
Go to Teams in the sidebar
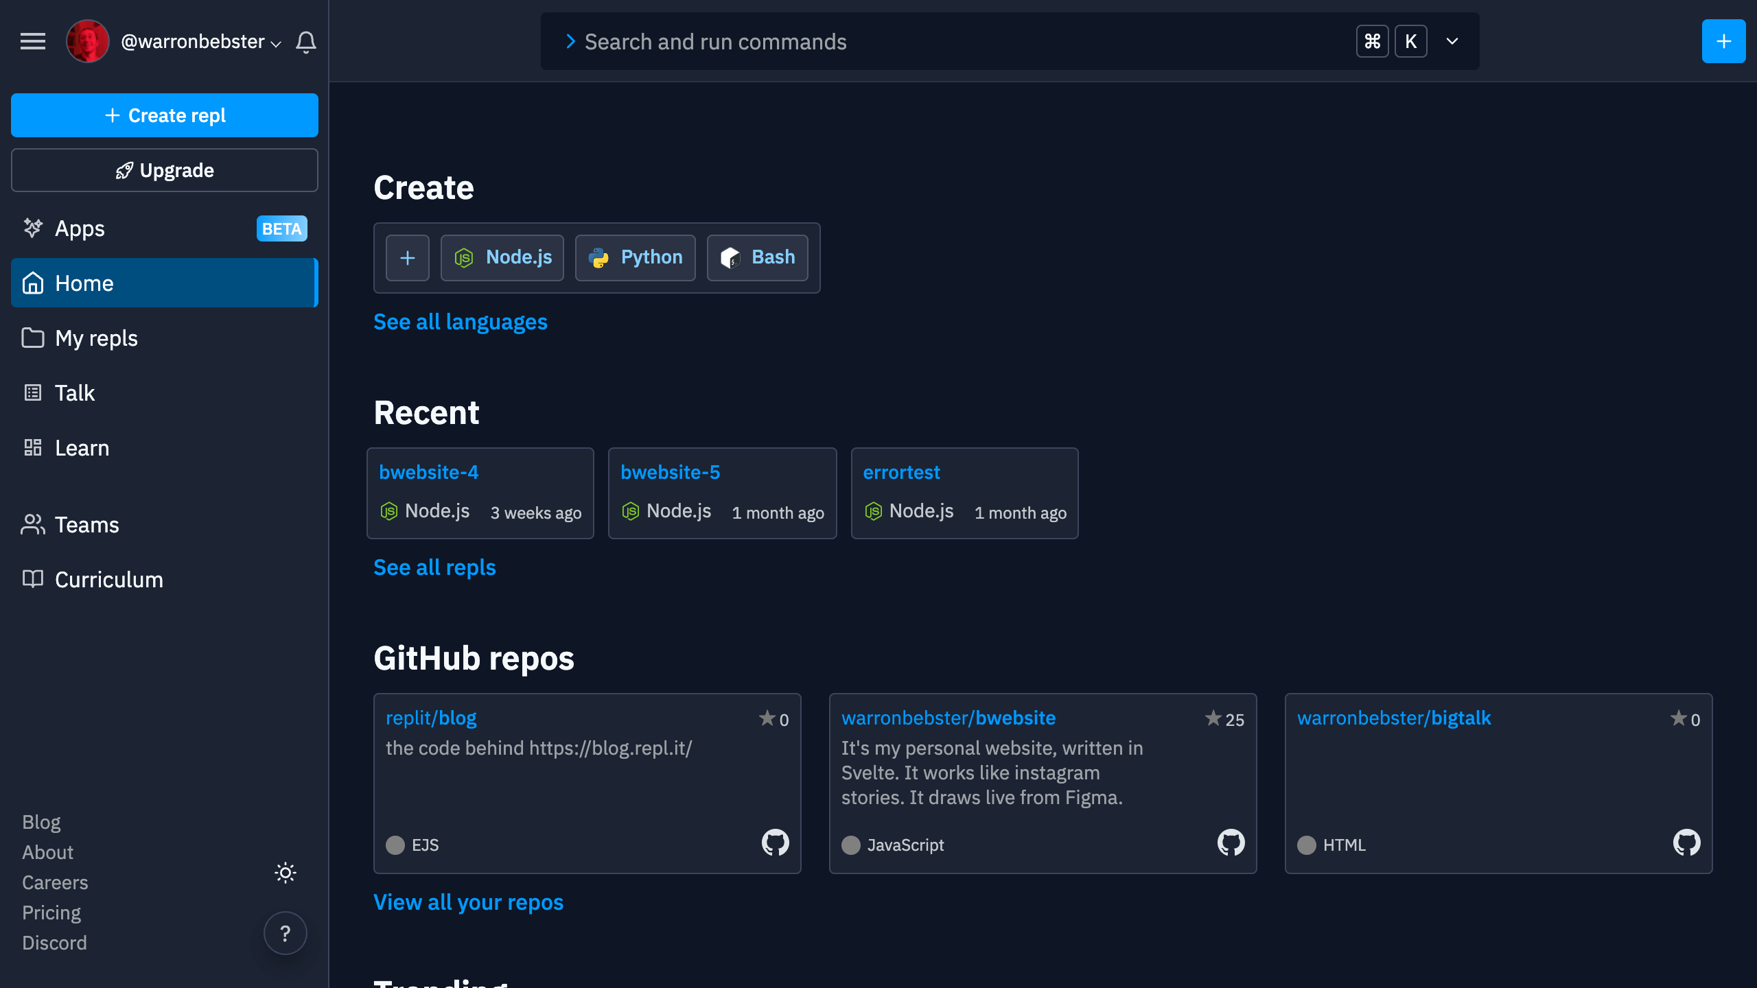click(86, 525)
